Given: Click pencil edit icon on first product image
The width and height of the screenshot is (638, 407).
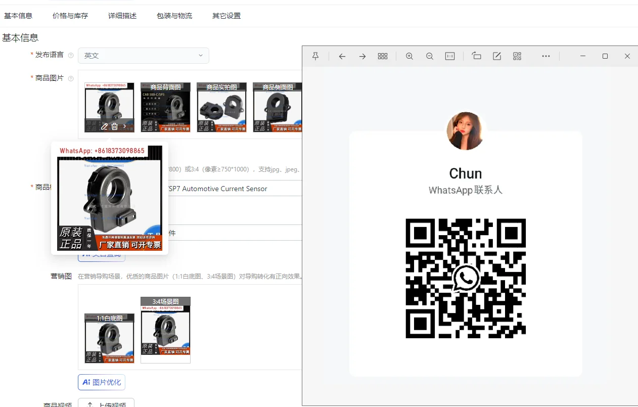Looking at the screenshot, I should [104, 126].
